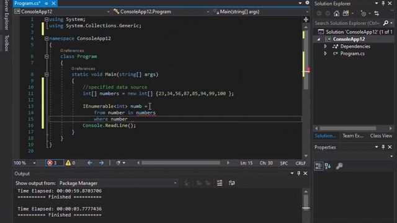Image resolution: width=397 pixels, height=223 pixels.
Task: Collapse the class Program block
Action: (x=47, y=56)
